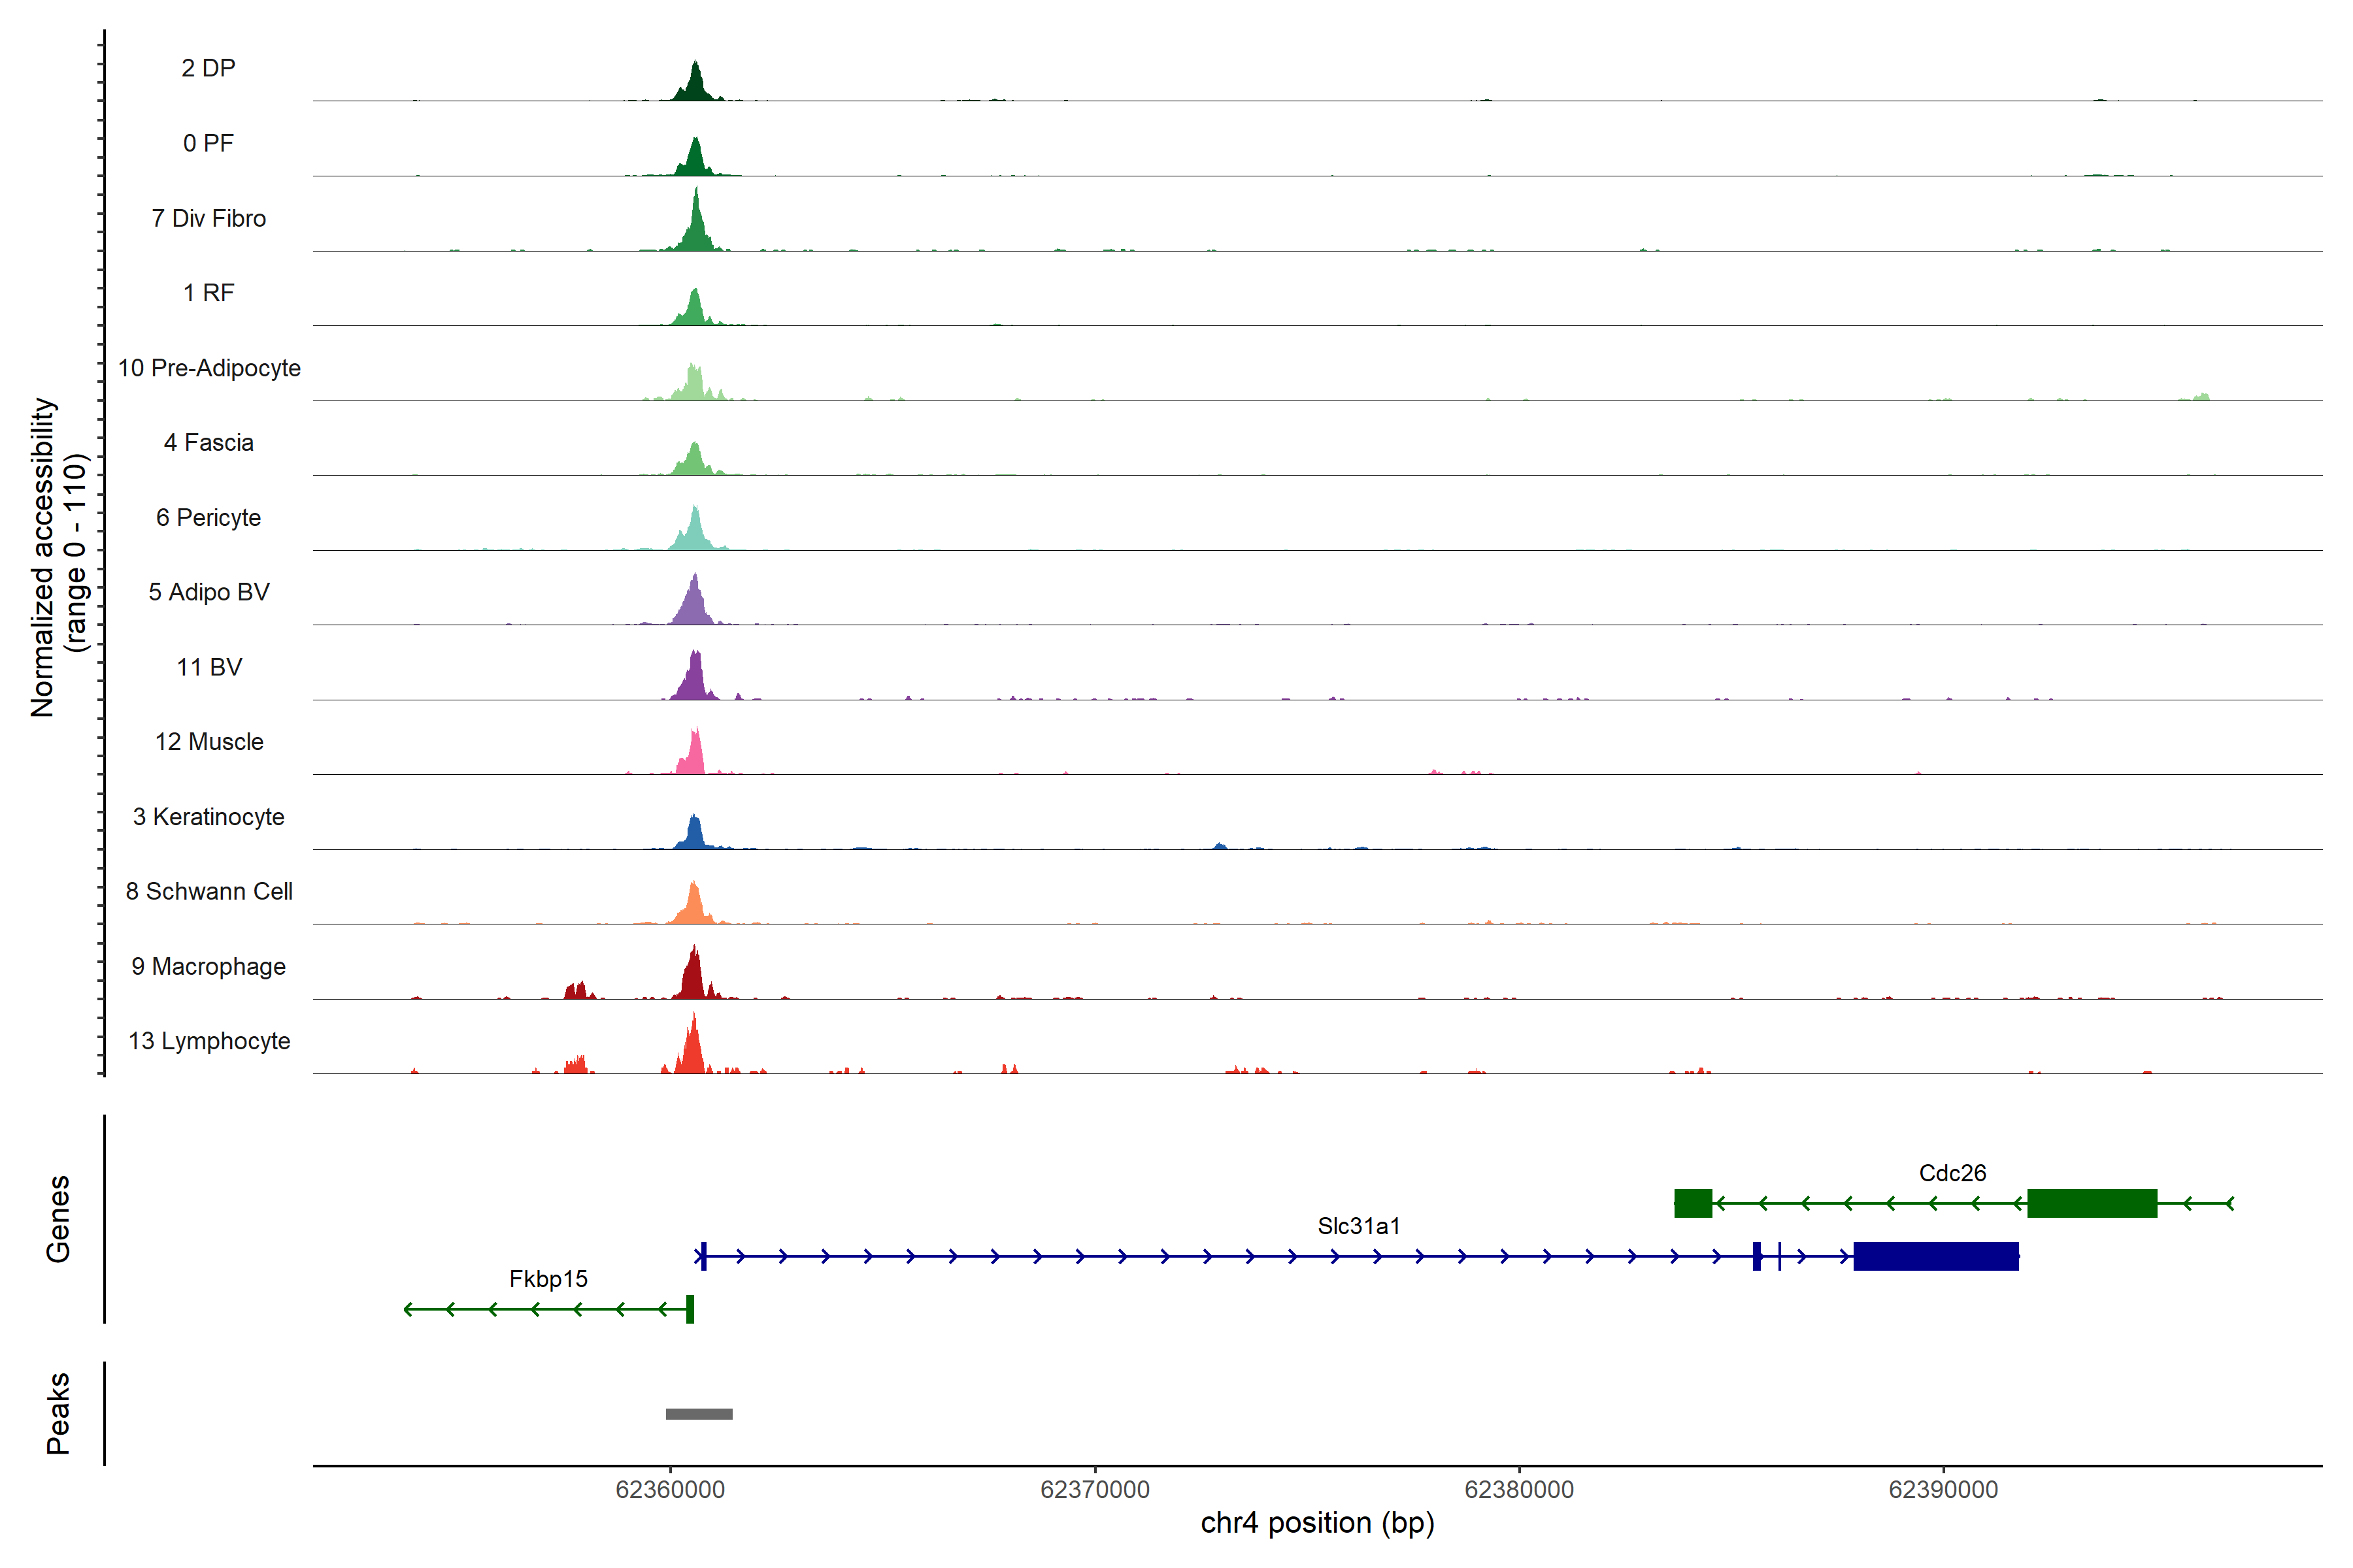Viewport: 2353px width, 1568px height.
Task: Click the Slc31a1 gene label
Action: tap(1359, 1226)
